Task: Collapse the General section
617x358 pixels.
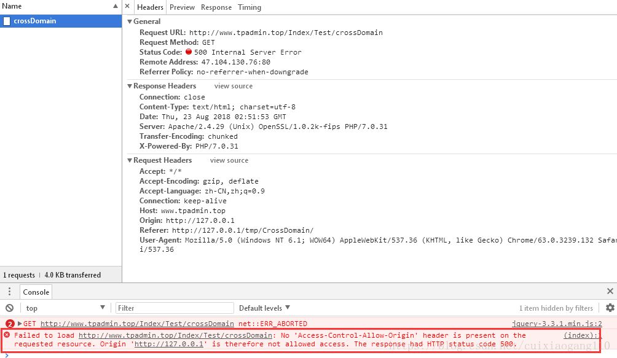Action: 130,21
